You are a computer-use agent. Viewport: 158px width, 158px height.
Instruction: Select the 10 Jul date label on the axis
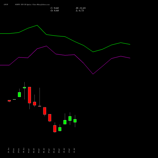point(64,151)
